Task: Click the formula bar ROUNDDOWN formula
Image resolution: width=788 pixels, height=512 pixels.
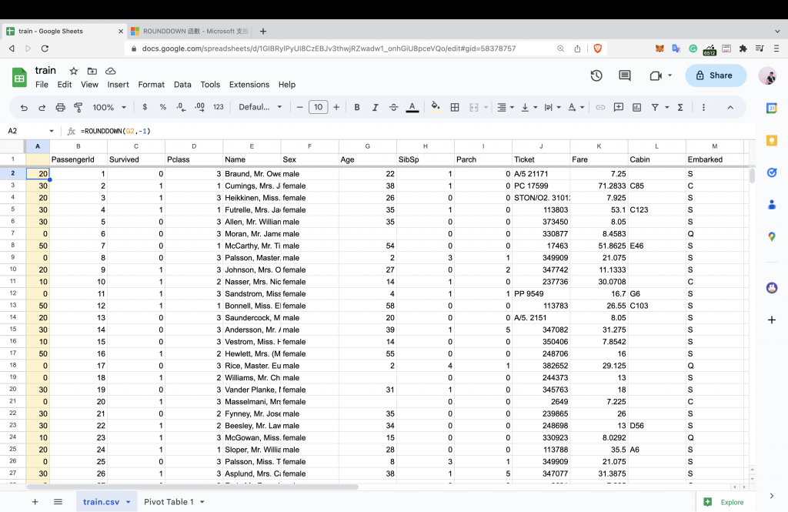Action: (x=115, y=131)
